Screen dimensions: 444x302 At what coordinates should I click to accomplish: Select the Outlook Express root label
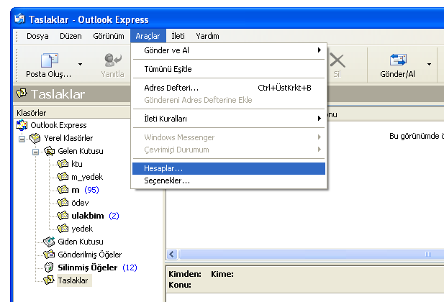(58, 125)
